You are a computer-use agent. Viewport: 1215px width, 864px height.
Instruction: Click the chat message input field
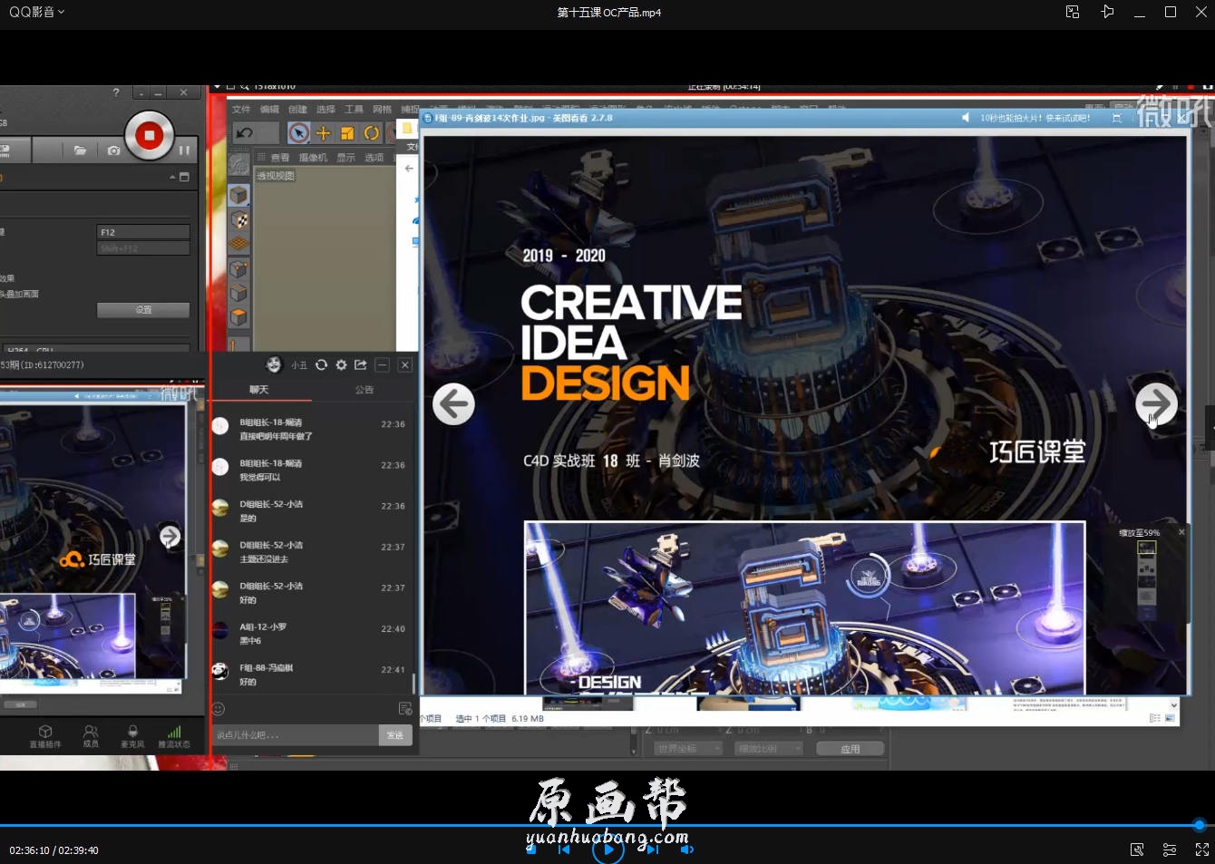(295, 735)
